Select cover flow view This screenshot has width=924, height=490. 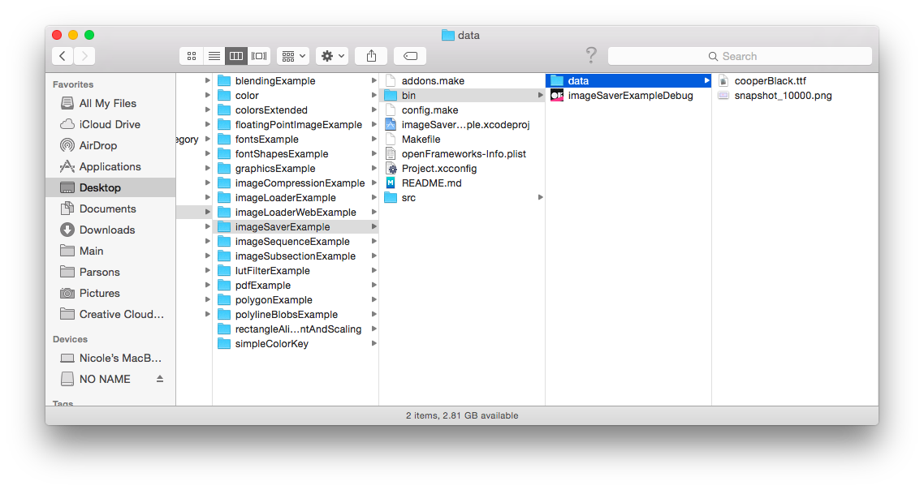pos(258,55)
